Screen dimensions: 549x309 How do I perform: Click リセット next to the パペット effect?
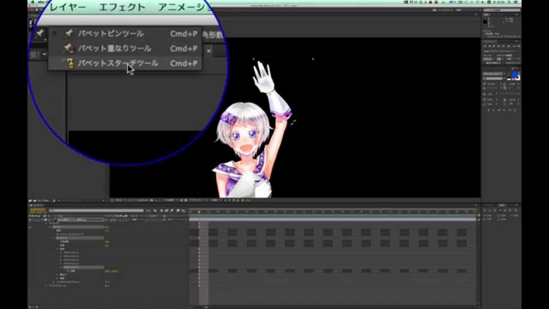tap(107, 227)
